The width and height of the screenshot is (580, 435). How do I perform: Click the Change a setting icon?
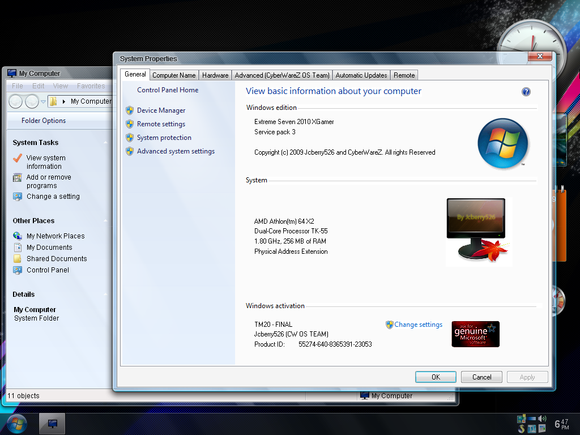click(18, 197)
